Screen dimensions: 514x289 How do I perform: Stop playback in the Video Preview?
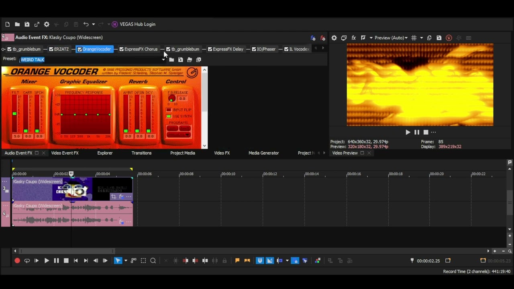point(426,132)
